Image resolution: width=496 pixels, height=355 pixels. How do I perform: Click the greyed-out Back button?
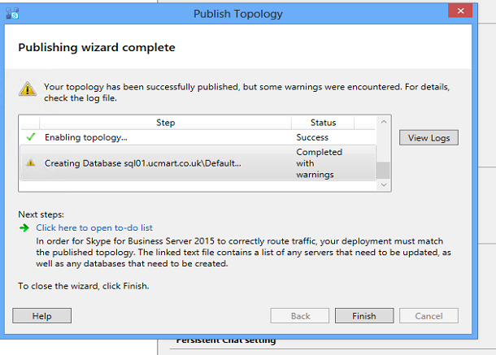(300, 316)
